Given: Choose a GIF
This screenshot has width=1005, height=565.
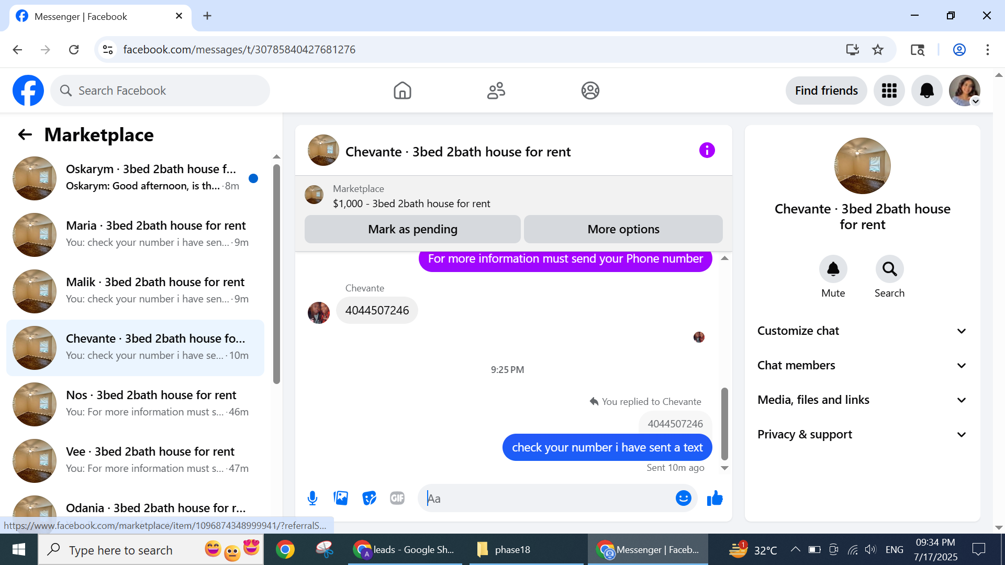Looking at the screenshot, I should point(397,498).
